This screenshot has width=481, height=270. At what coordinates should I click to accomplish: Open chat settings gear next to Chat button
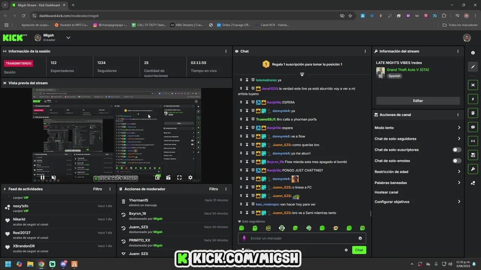tap(346, 250)
